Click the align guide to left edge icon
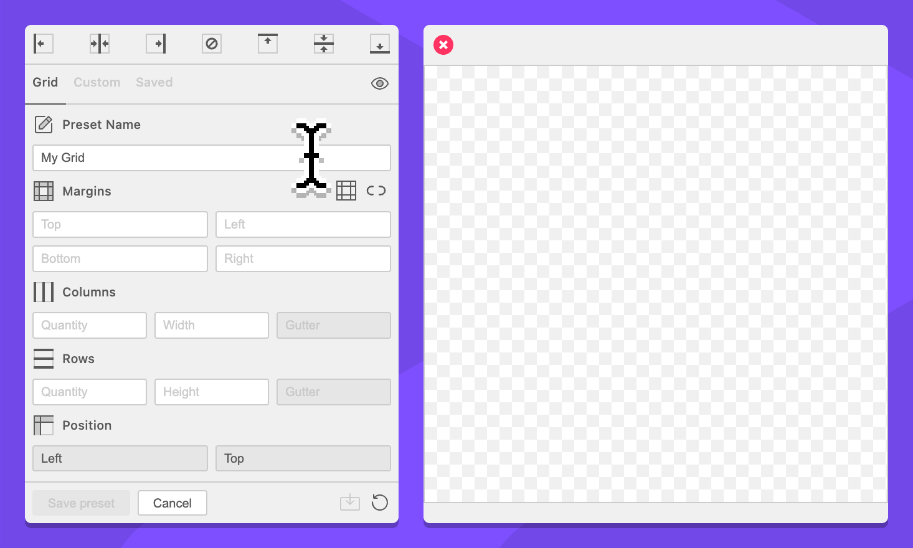913x548 pixels. 43,44
